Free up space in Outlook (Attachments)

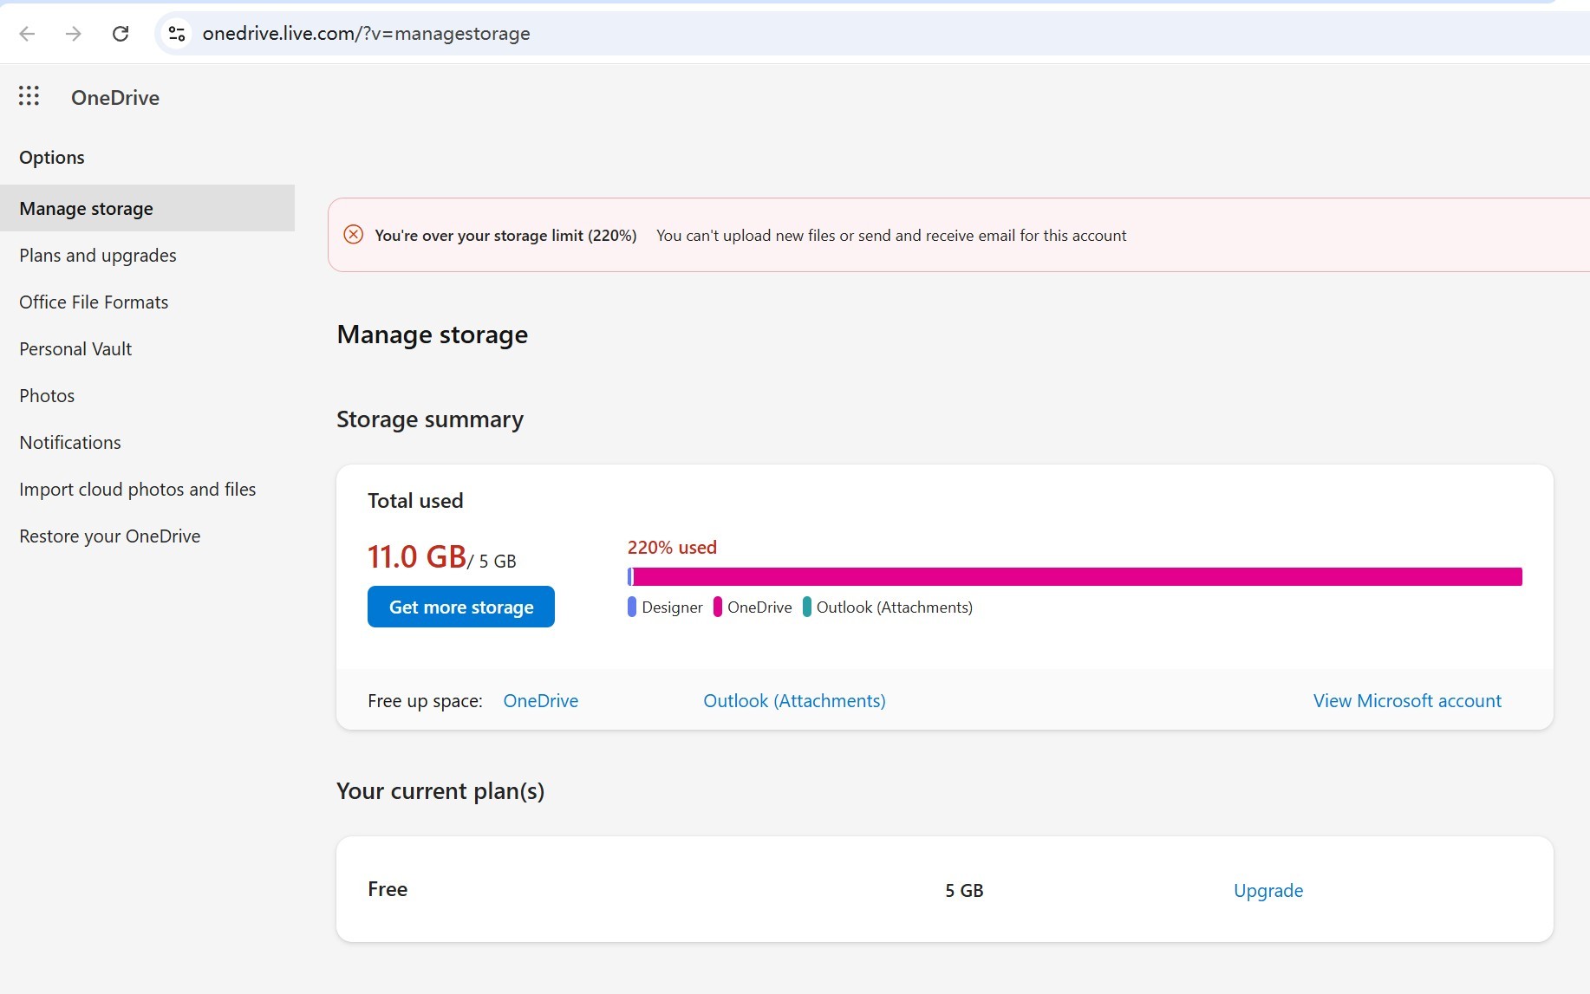794,700
